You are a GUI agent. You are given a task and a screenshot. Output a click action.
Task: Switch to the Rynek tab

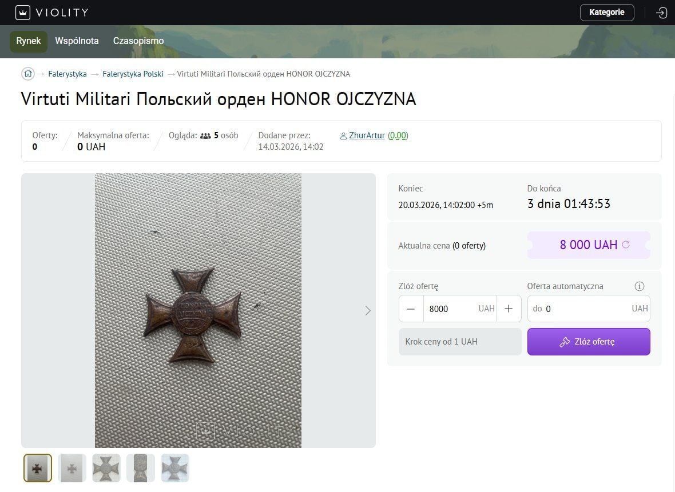pos(29,41)
